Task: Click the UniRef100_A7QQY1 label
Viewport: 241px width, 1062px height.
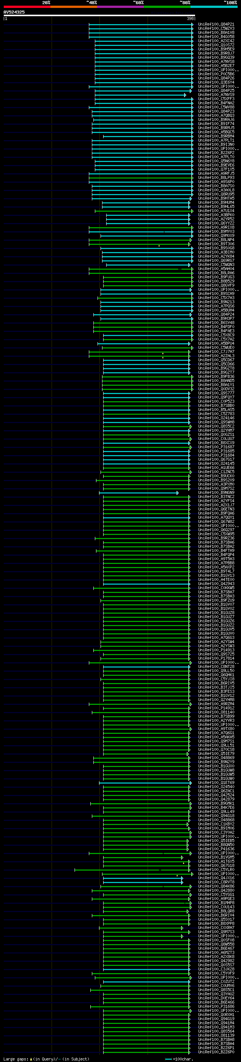Action: pos(216,517)
